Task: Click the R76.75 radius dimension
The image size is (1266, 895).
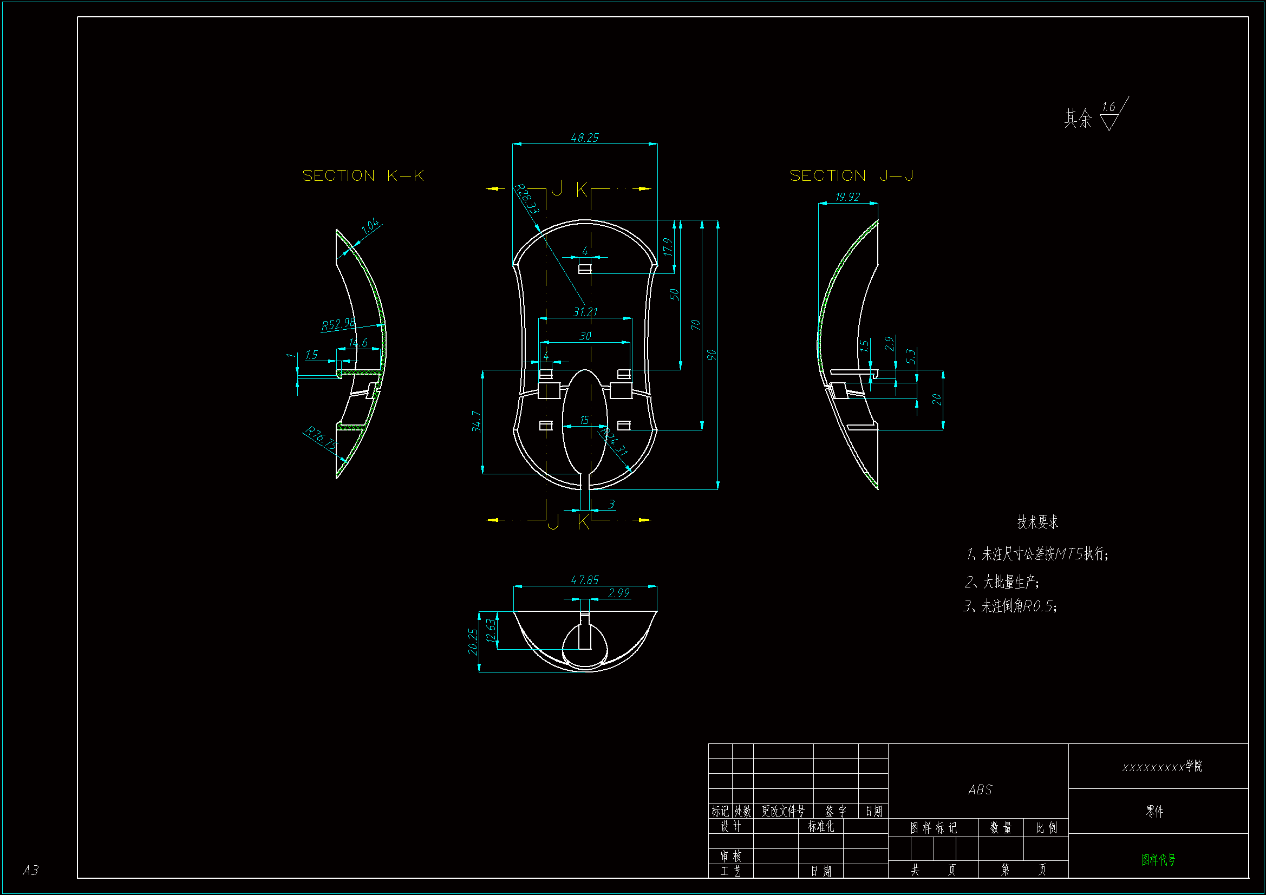Action: 321,438
